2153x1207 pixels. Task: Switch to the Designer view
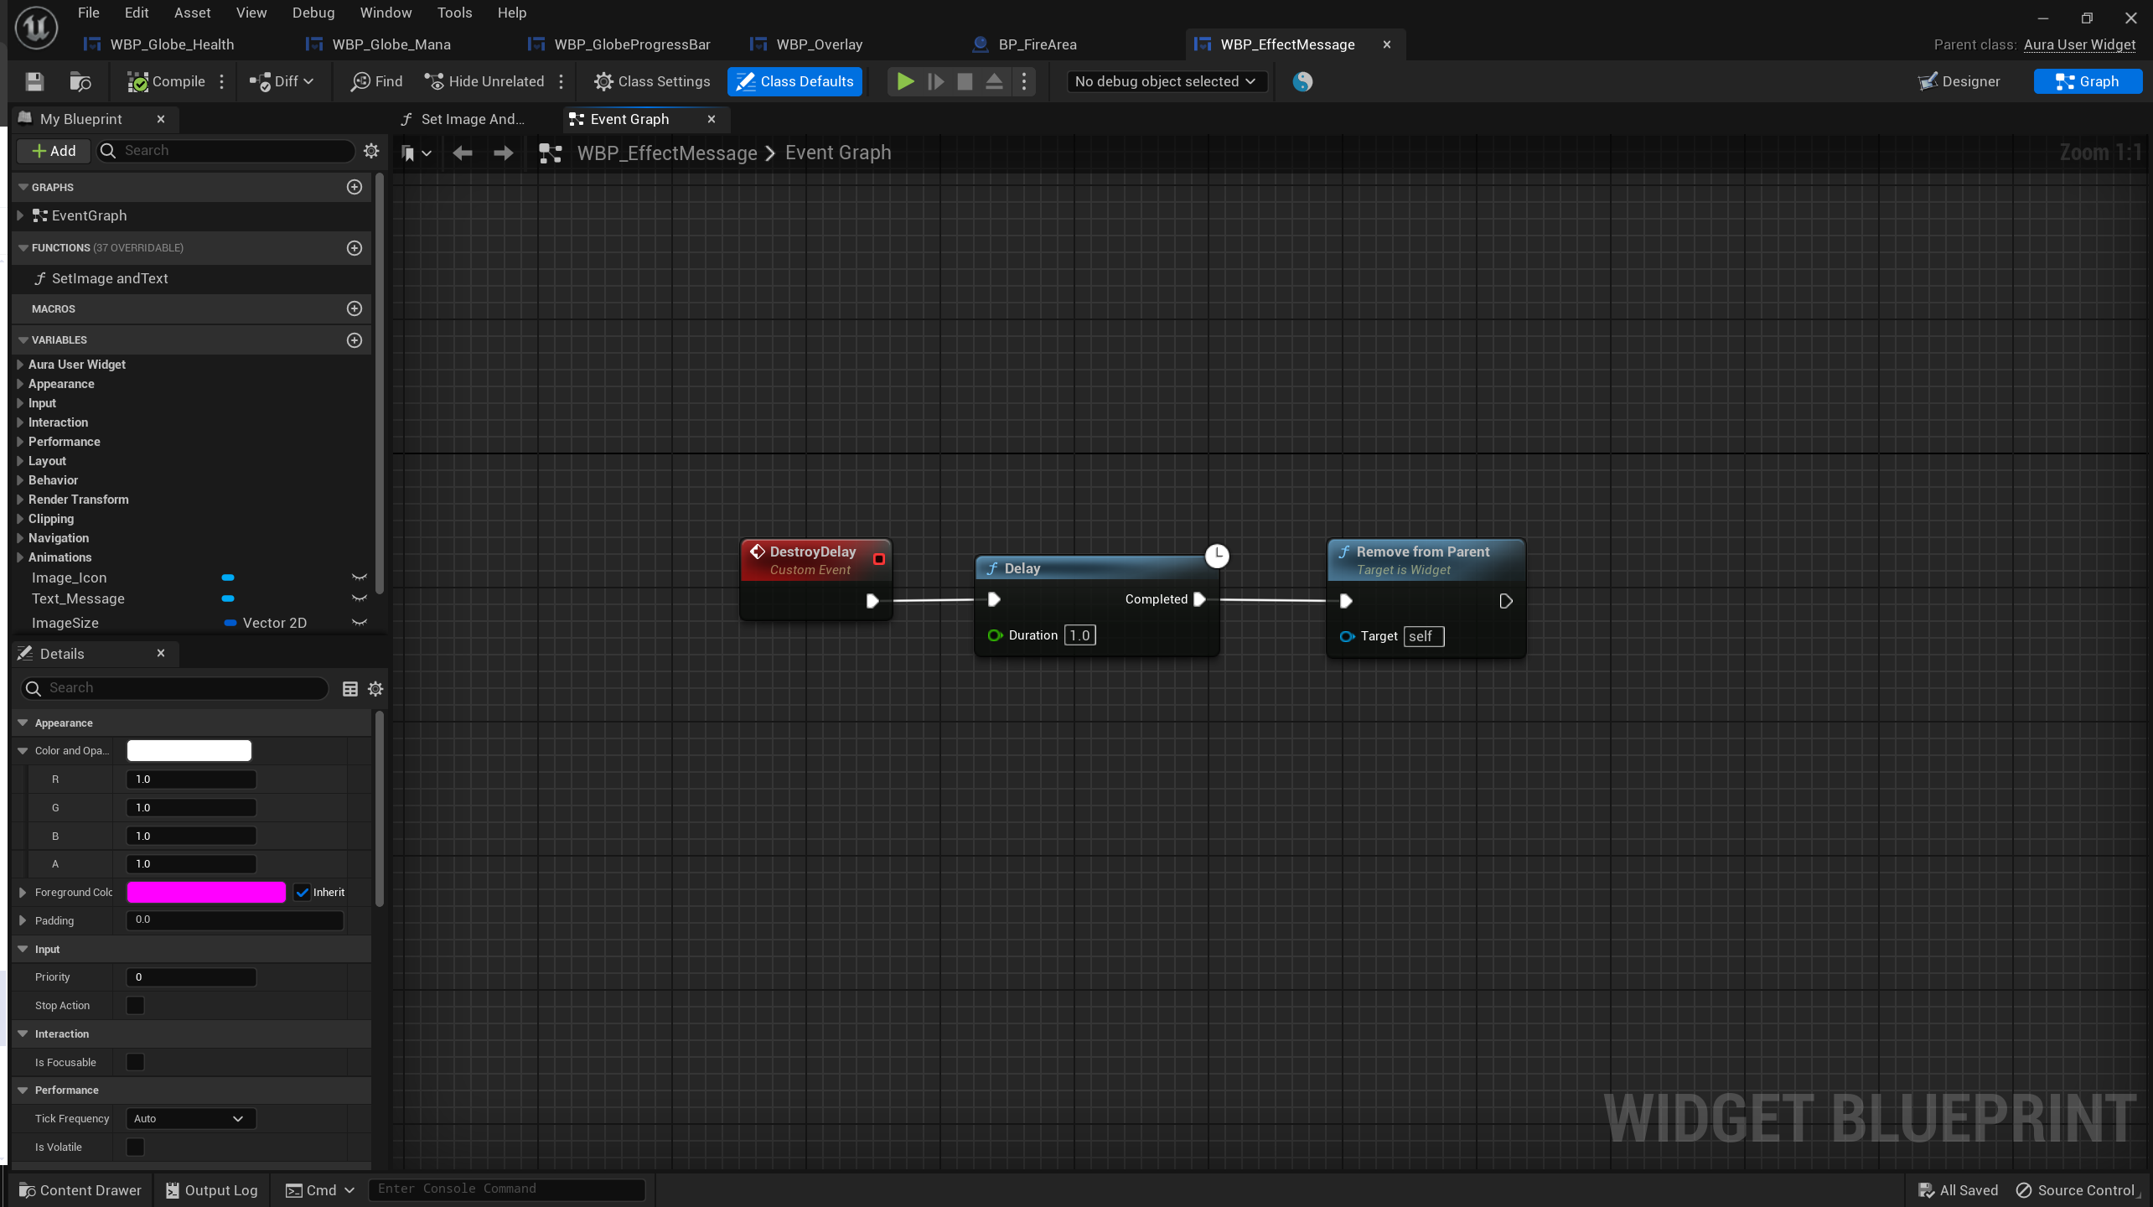(1959, 81)
